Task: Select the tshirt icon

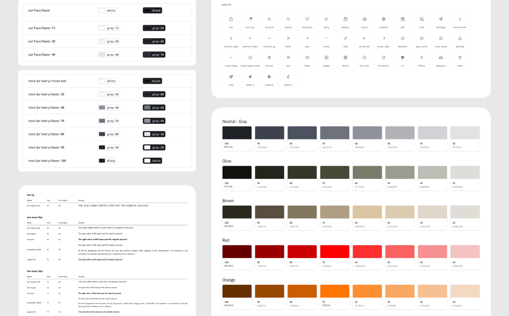Action: pyautogui.click(x=460, y=58)
